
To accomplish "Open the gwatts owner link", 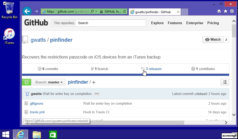I will 38,40.
